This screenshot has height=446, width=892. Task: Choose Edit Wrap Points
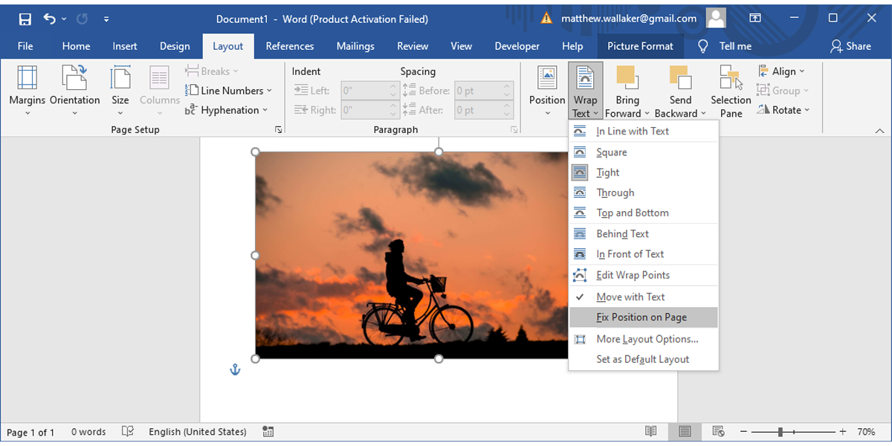tap(644, 275)
